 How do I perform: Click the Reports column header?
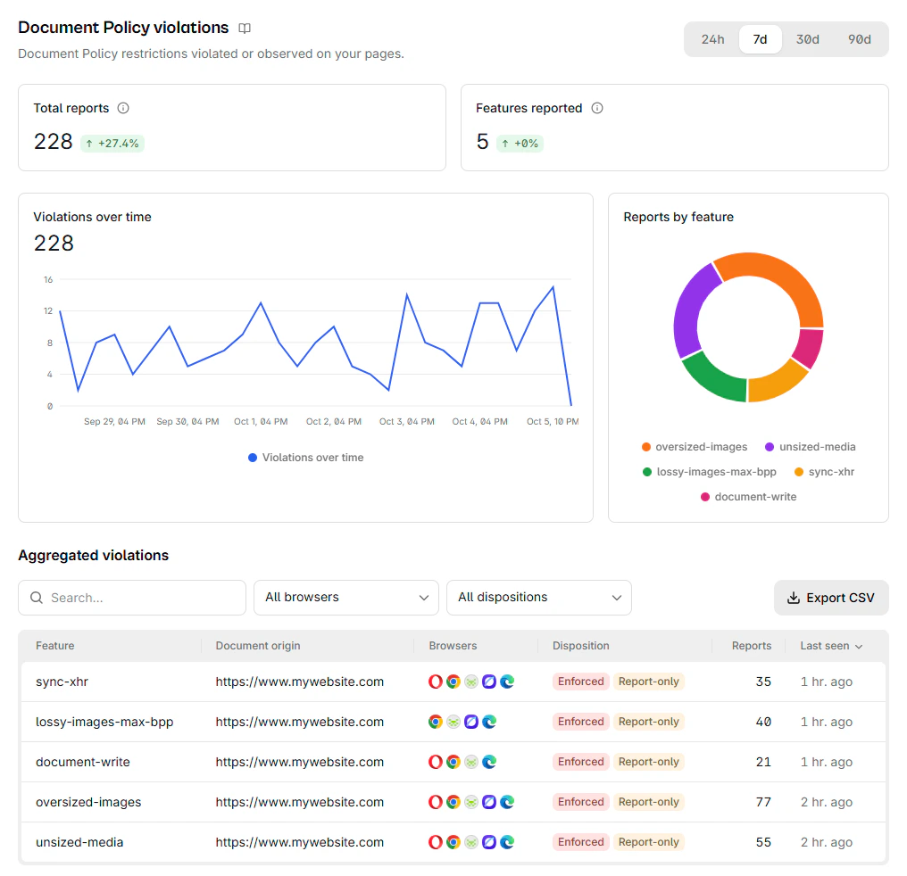[x=752, y=646]
